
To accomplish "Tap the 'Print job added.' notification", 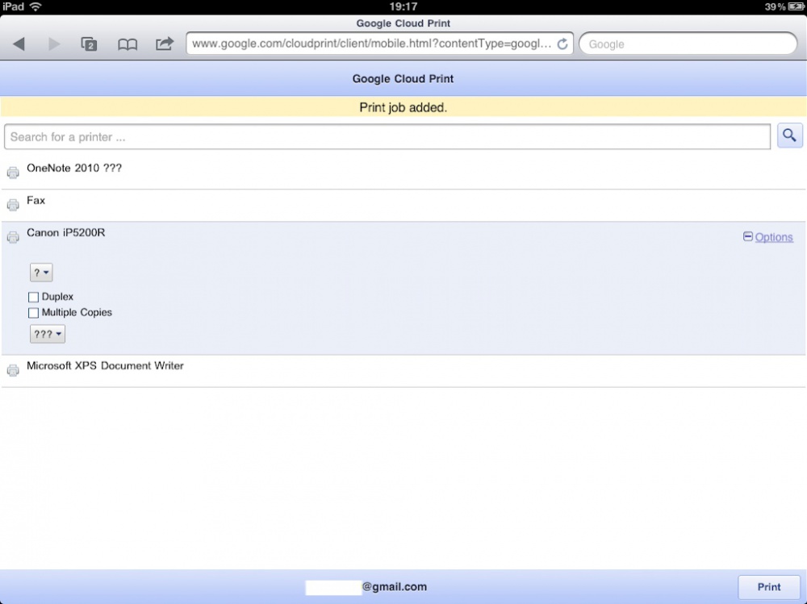I will tap(403, 107).
